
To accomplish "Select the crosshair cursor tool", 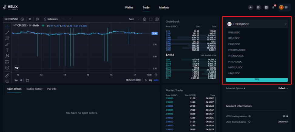I will pos(7,27).
